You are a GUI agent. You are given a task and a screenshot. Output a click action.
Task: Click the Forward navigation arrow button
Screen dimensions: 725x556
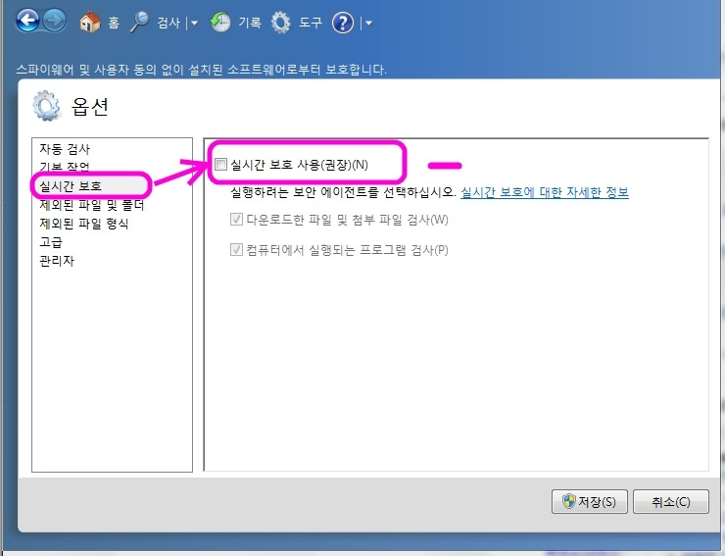point(55,21)
